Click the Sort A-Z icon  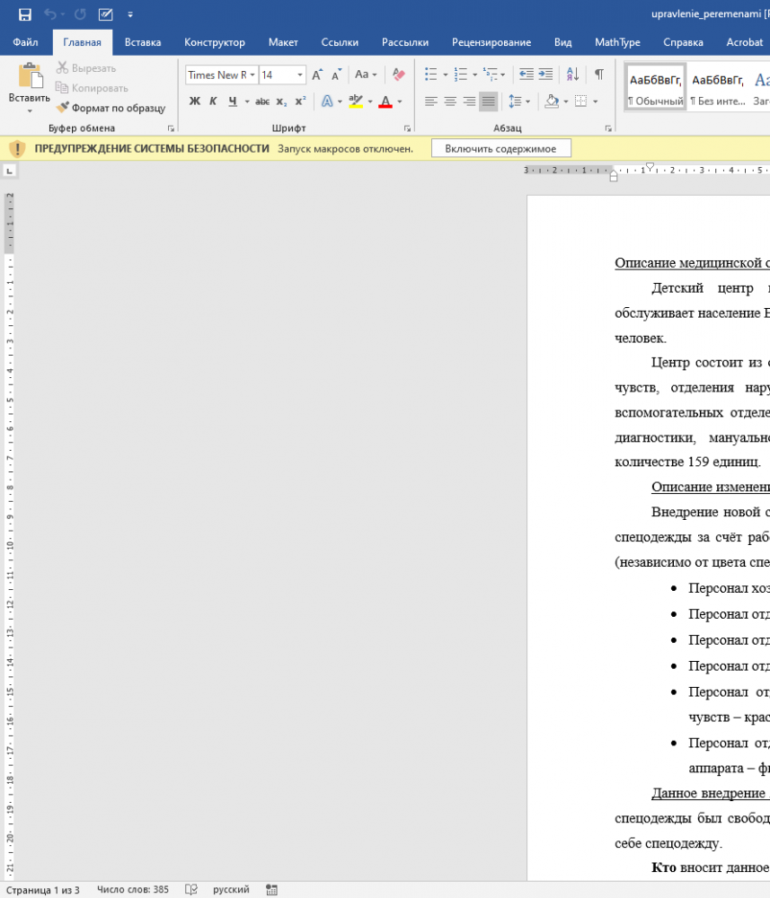571,74
